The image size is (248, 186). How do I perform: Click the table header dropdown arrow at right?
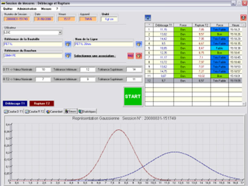(x=244, y=25)
